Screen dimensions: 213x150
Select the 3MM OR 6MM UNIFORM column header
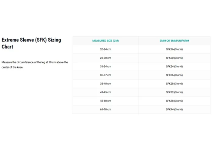(x=174, y=41)
